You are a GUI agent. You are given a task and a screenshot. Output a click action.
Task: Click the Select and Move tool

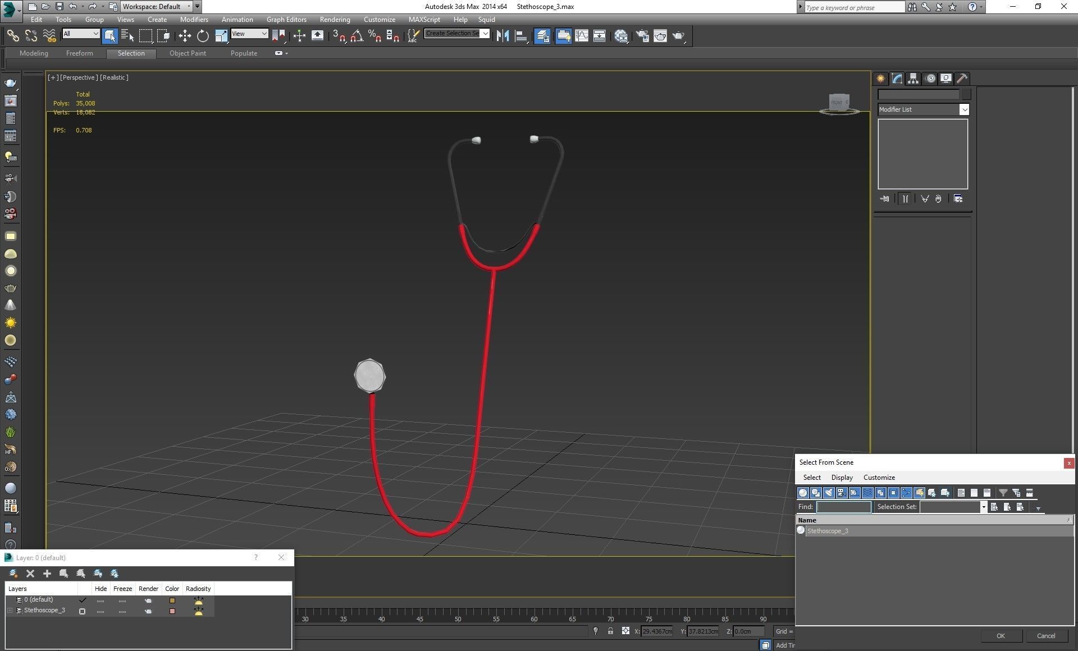185,36
